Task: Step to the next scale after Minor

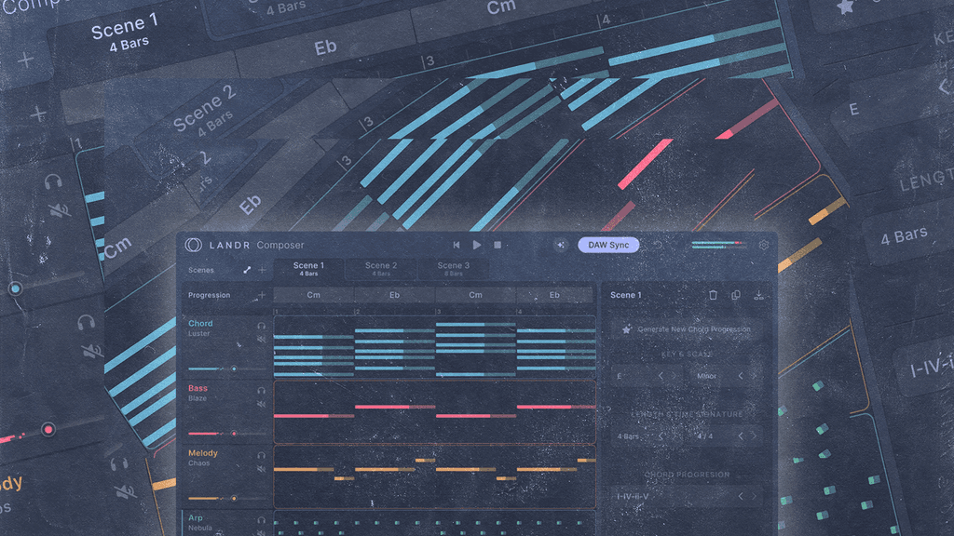Action: 753,376
